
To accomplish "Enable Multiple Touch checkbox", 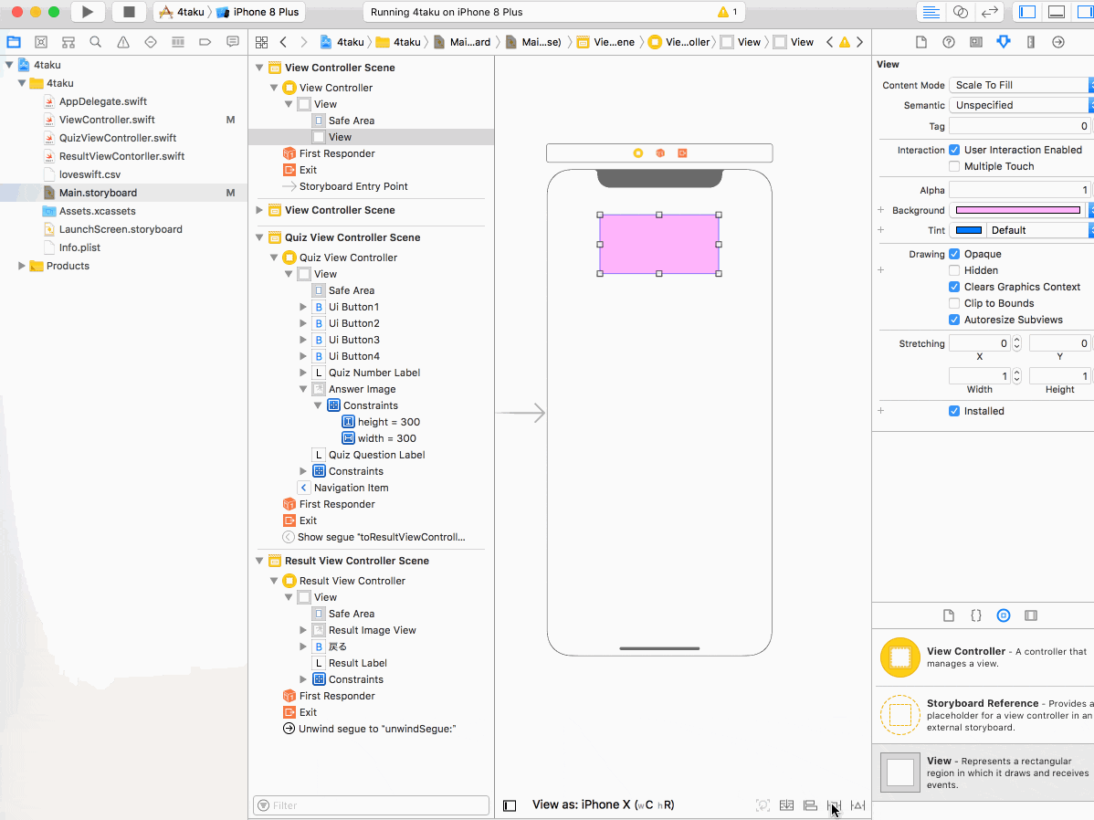I will [x=954, y=166].
